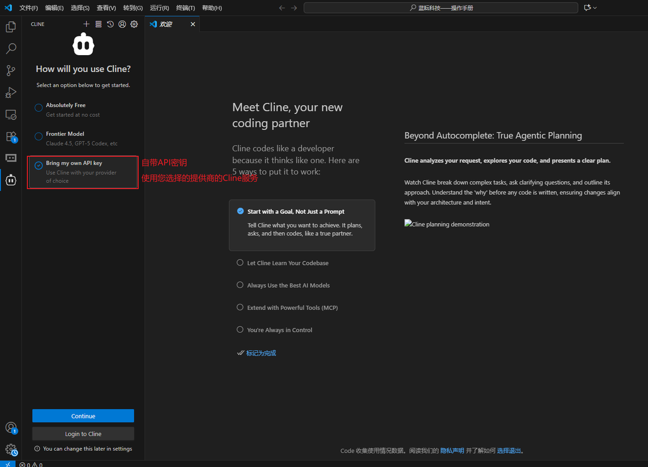Open the Source Control view
Image resolution: width=648 pixels, height=467 pixels.
coord(11,70)
